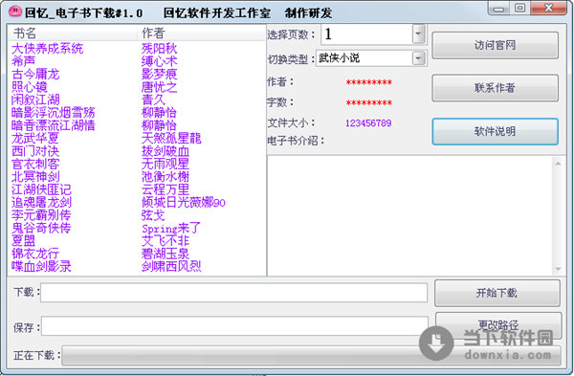This screenshot has width=574, height=376.
Task: Click scroll-down arrow in 电子书介绍 box
Action: pyautogui.click(x=558, y=269)
